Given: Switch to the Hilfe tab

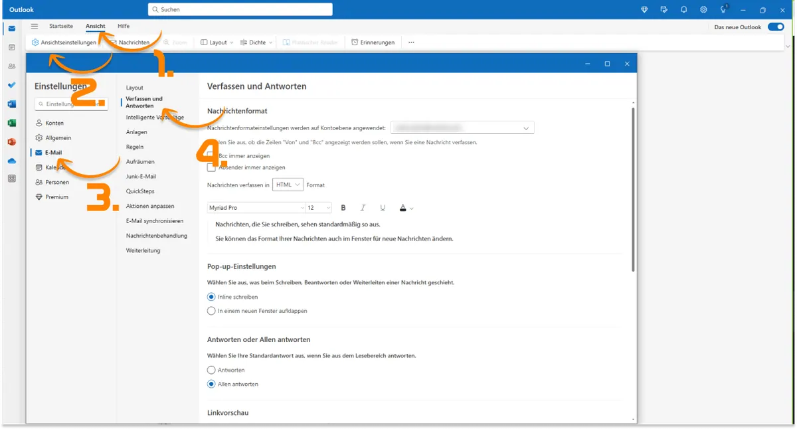Looking at the screenshot, I should pos(124,26).
